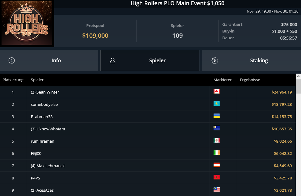Click the flag icon beside UknowWhoIam
Image resolution: width=301 pixels, height=196 pixels.
tap(217, 128)
